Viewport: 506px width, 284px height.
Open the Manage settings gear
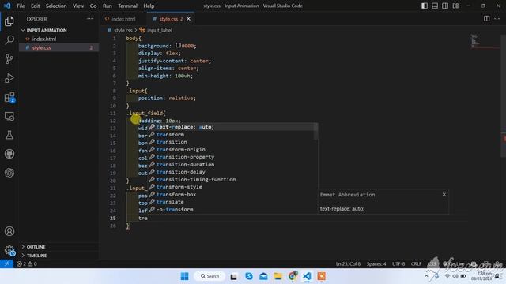(x=9, y=250)
